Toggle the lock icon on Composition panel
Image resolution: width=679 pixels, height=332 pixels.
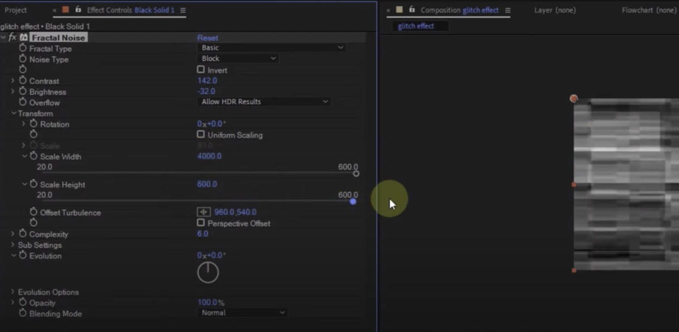[412, 10]
